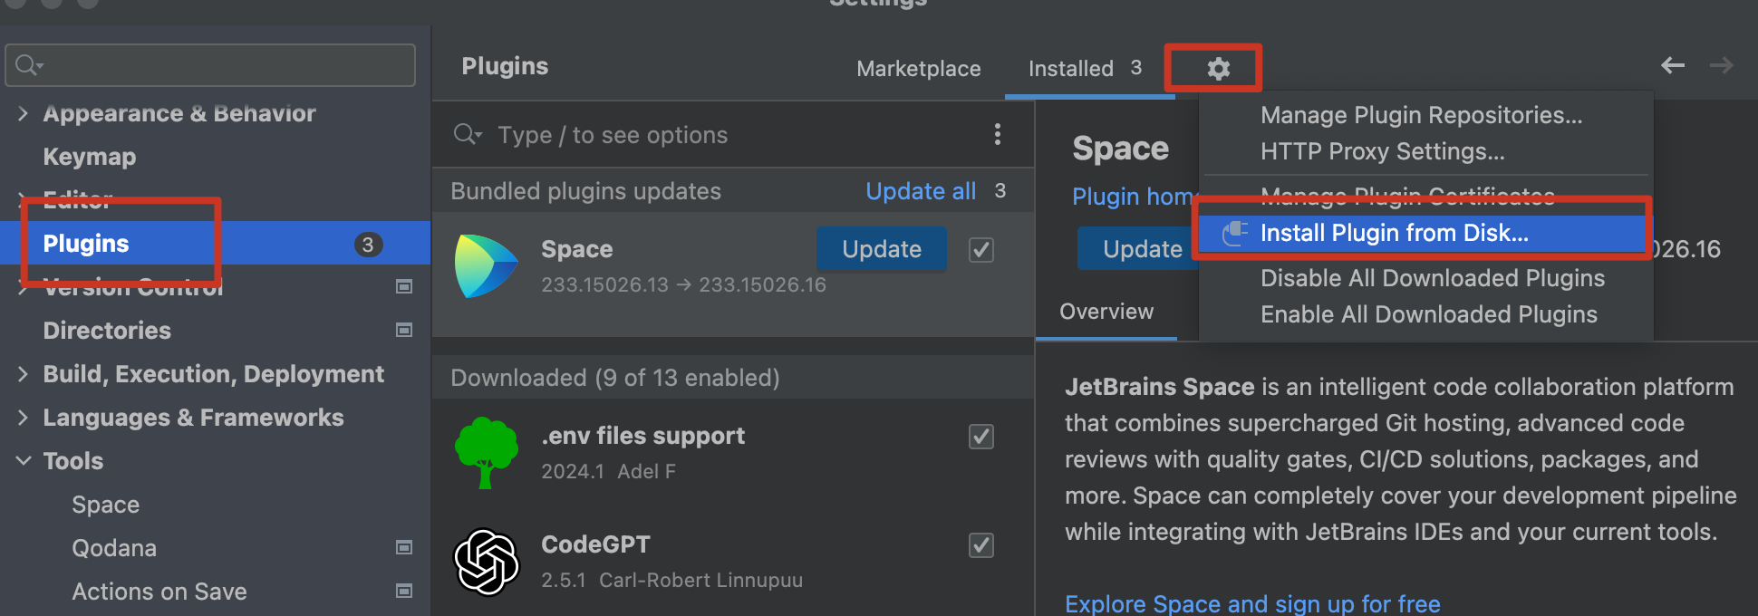Choose HTTP Proxy Settings
This screenshot has width=1758, height=616.
(x=1383, y=151)
